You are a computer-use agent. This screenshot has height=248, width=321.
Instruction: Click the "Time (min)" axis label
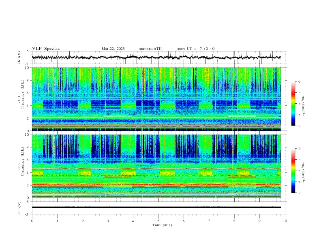pos(162,225)
